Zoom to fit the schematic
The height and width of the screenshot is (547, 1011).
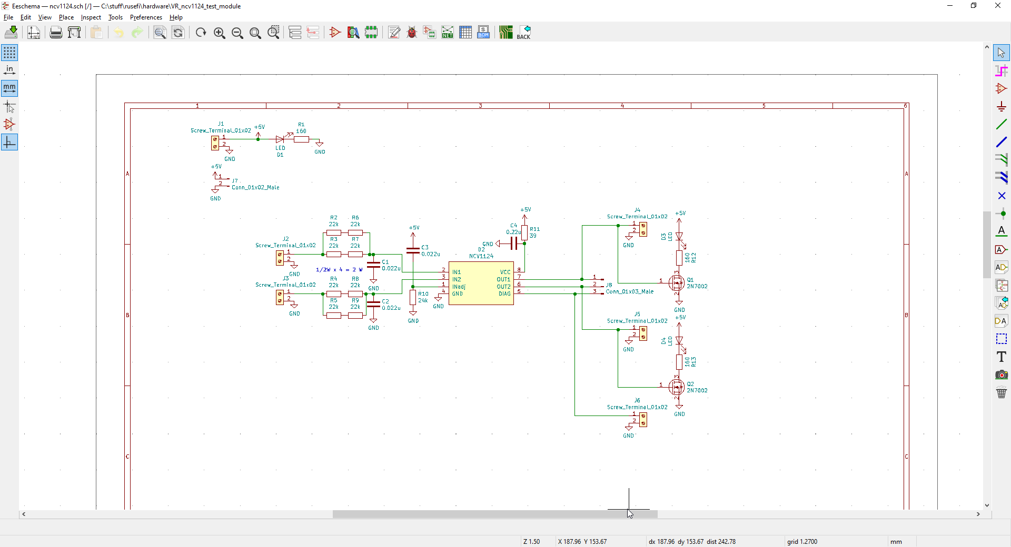(255, 33)
